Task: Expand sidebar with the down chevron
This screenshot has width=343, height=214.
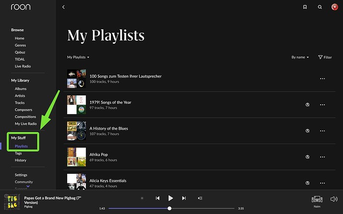Action: tap(28, 187)
